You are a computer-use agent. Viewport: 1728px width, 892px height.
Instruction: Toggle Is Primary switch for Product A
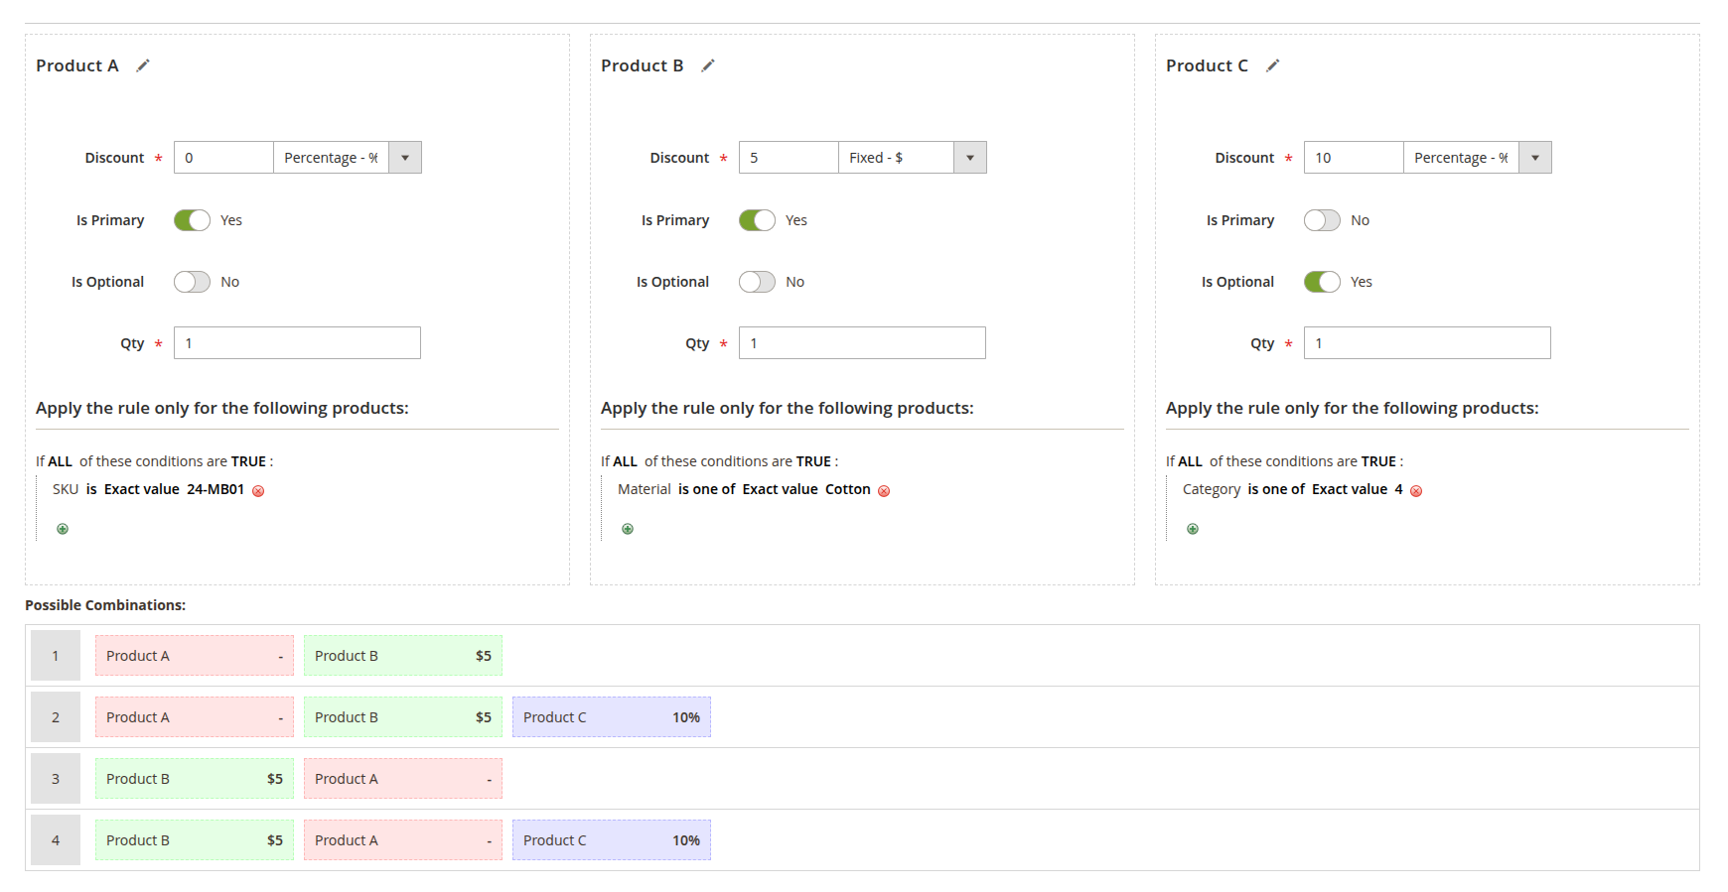[x=192, y=220]
